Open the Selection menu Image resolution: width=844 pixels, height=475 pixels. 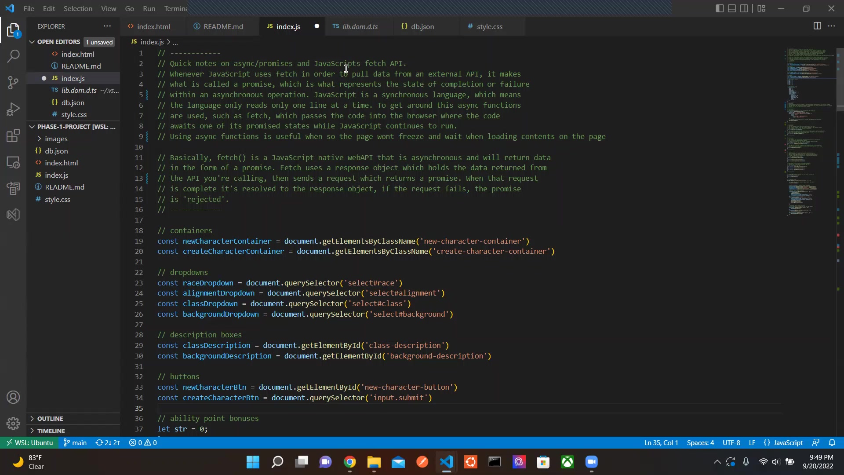click(78, 8)
